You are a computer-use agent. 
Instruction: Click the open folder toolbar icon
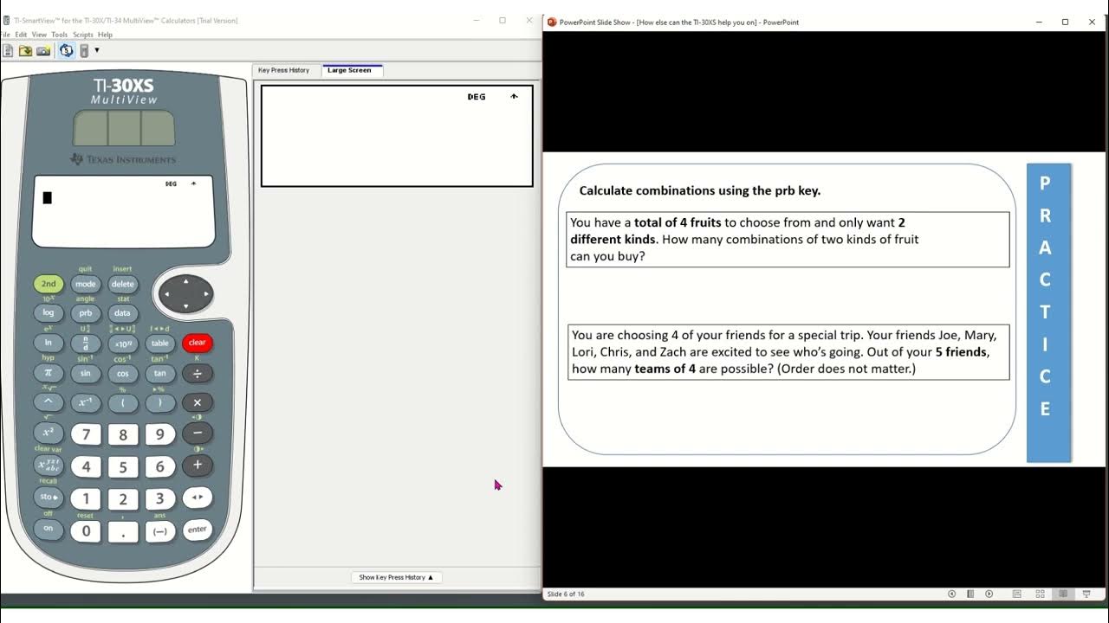point(25,51)
